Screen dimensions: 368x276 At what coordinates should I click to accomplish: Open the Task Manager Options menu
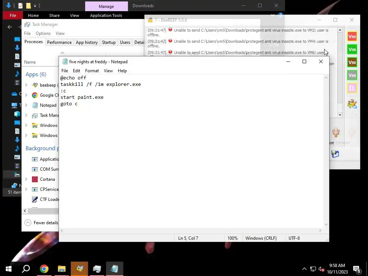[43, 33]
